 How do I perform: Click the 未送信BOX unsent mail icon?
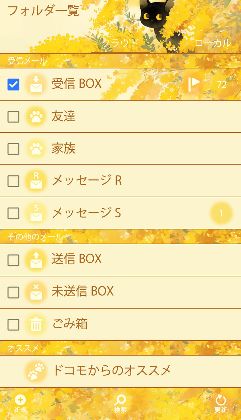(x=36, y=292)
